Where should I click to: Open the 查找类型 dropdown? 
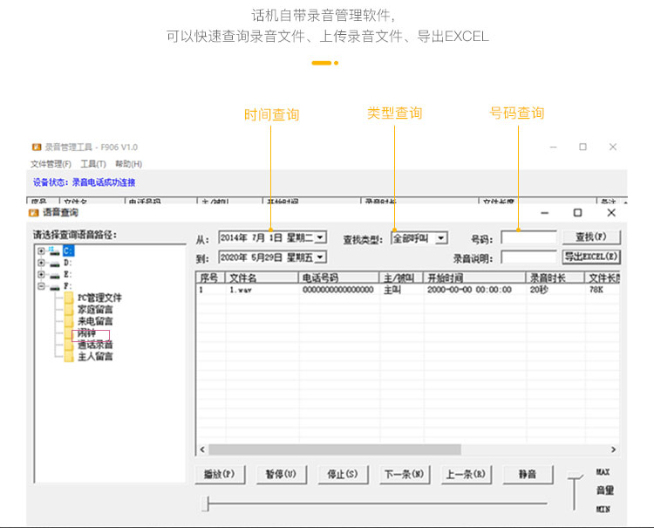[441, 237]
